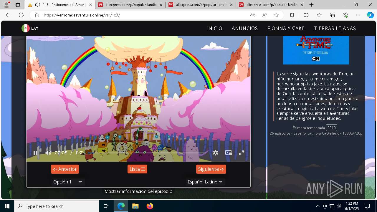377x212 pixels.
Task: Go back to previous page
Action: [x=8, y=15]
